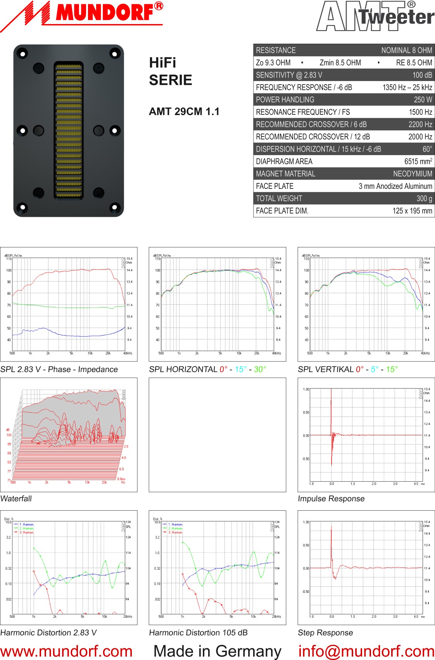Select the 'Made in Germany' text
The height and width of the screenshot is (660, 435).
pos(217,651)
